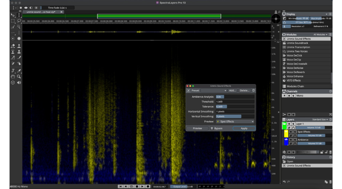The height and width of the screenshot is (189, 342).
Task: Adjust the Tolerance slider
Action: click(x=235, y=107)
